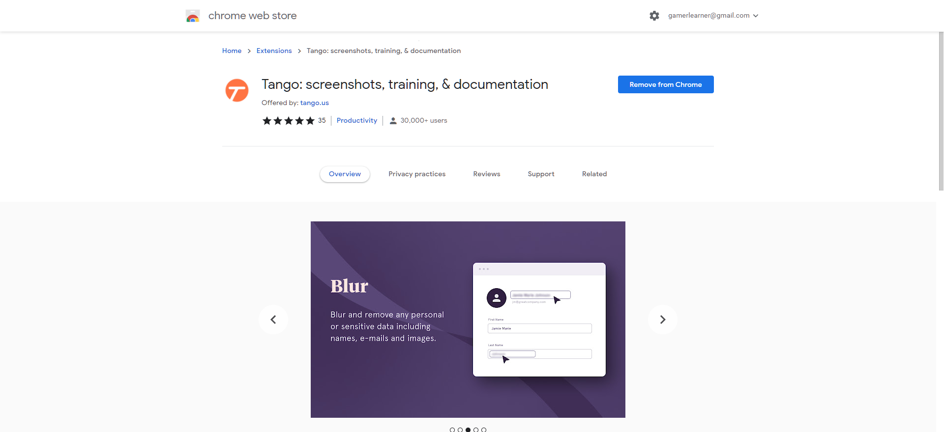The image size is (944, 432).
Task: Open the Reviews tab
Action: pyautogui.click(x=487, y=174)
